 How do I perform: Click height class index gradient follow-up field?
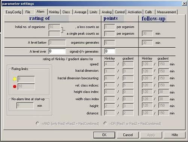[x=164, y=92]
